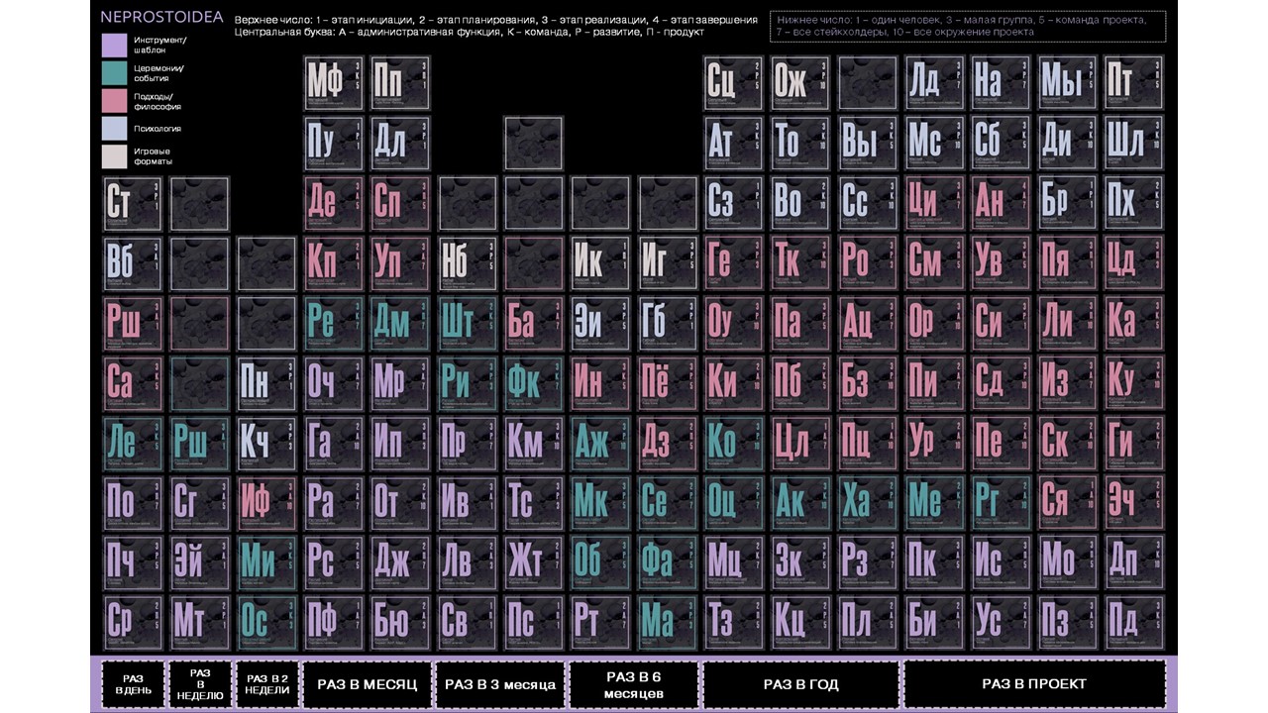
Task: Click the pink Ку element tile
Action: (x=1133, y=383)
